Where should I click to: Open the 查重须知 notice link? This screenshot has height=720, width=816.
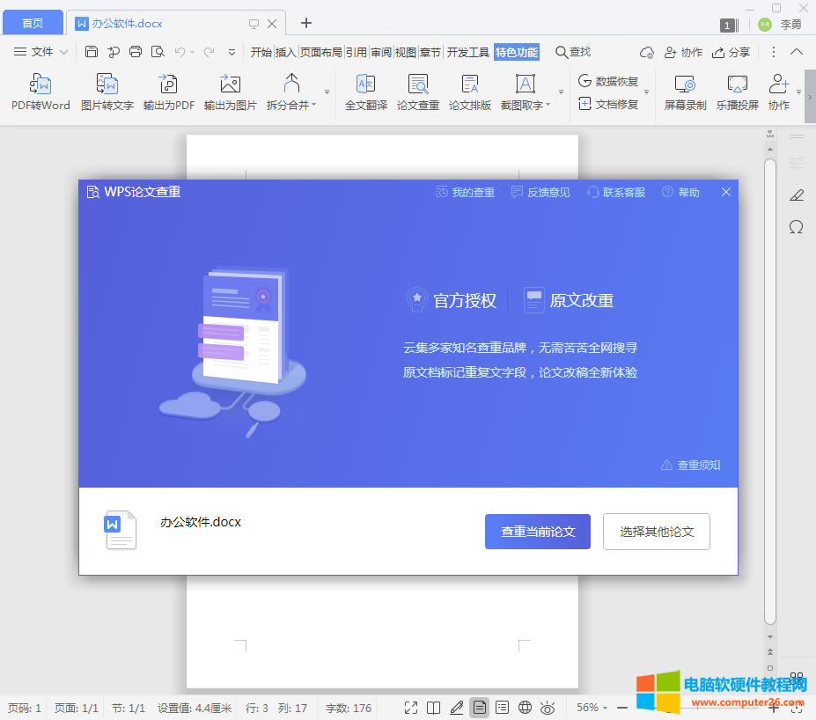coord(691,465)
